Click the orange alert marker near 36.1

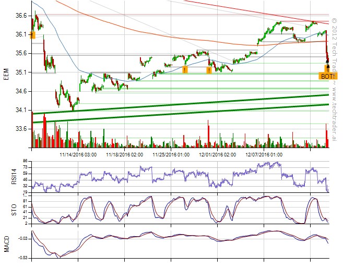[x=33, y=35]
